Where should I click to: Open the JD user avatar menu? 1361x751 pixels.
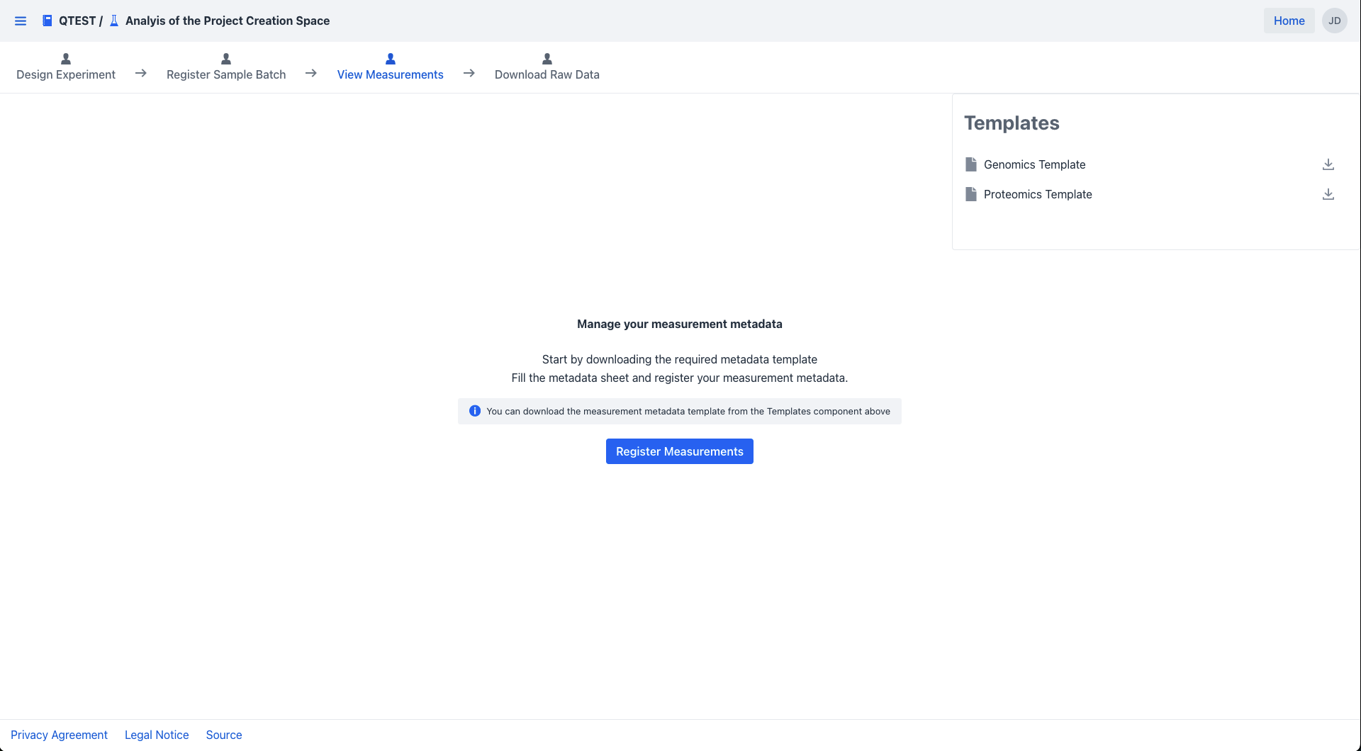tap(1334, 21)
